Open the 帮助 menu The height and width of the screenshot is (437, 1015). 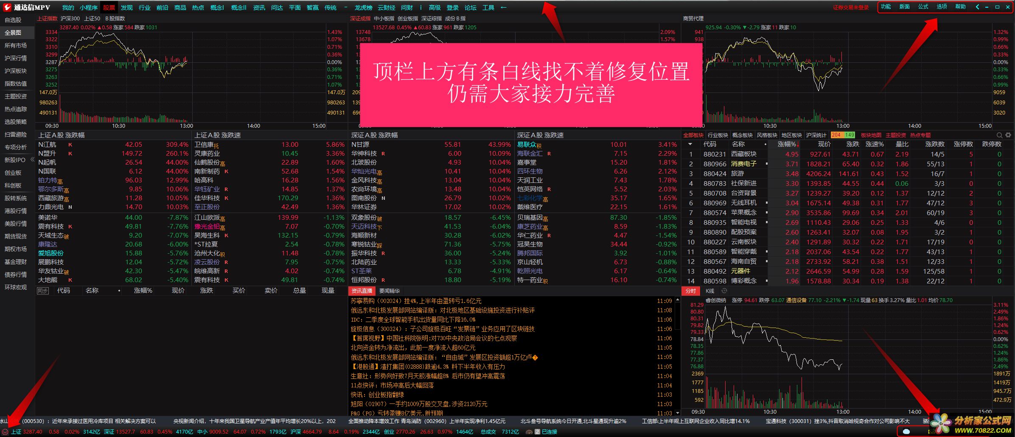pos(960,7)
